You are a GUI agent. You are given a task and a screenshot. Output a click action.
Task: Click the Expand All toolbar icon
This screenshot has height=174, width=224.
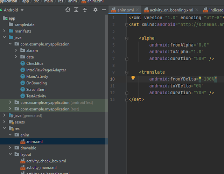tap(77, 10)
